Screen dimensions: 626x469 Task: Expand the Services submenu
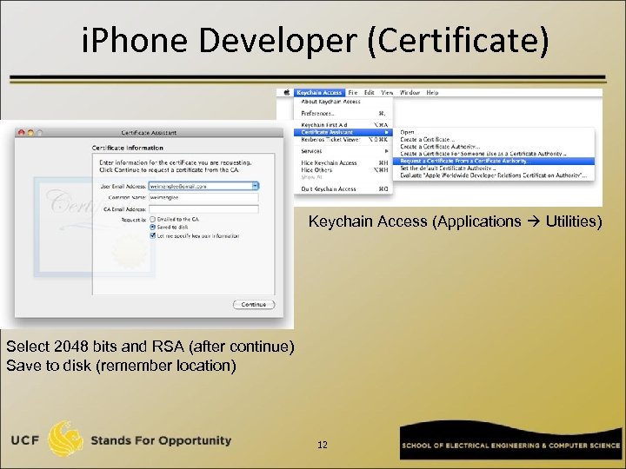[343, 151]
